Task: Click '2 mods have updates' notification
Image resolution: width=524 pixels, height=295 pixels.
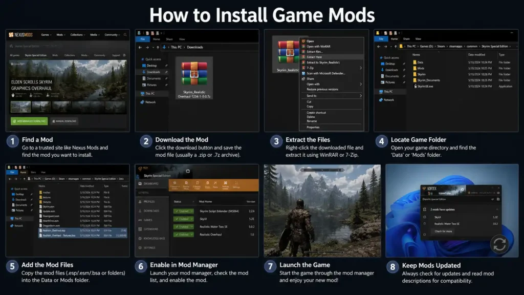Action: pos(443,209)
